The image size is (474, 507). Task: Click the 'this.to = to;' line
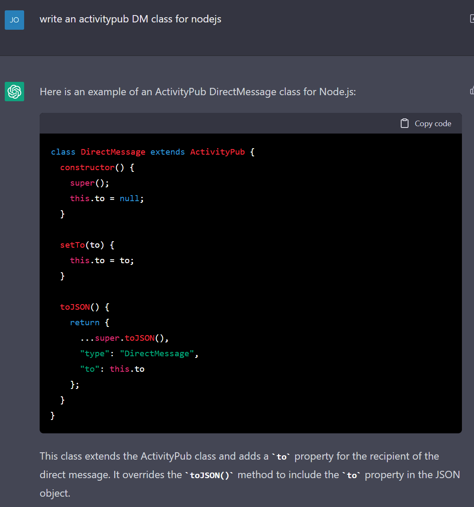point(102,261)
